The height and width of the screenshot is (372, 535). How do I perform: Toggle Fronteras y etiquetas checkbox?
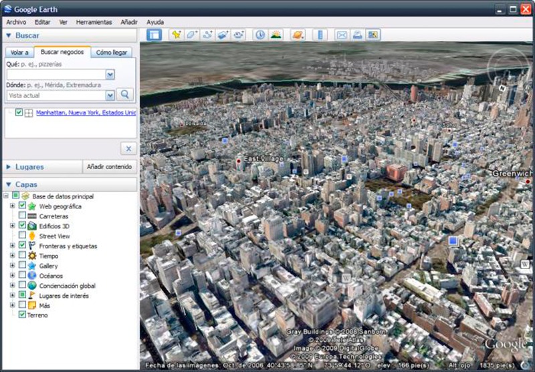pos(22,245)
